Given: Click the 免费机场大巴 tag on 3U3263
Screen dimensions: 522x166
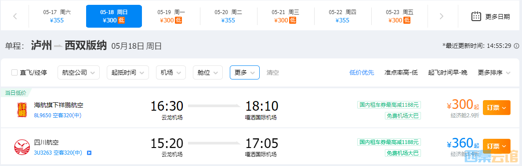Looking at the screenshot, I should point(403,153).
